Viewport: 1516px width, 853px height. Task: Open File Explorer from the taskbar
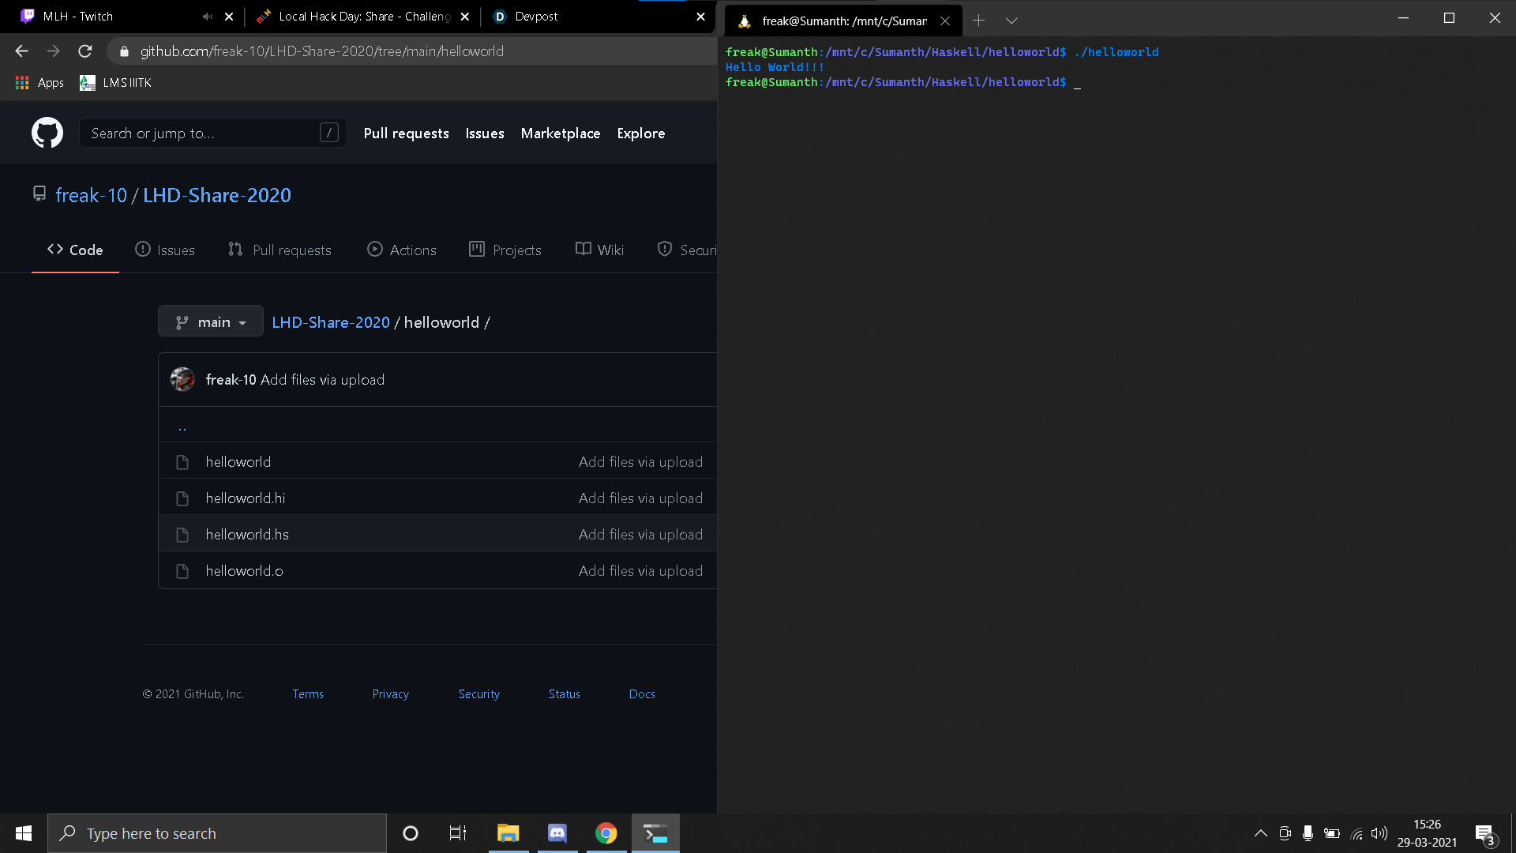pyautogui.click(x=508, y=833)
